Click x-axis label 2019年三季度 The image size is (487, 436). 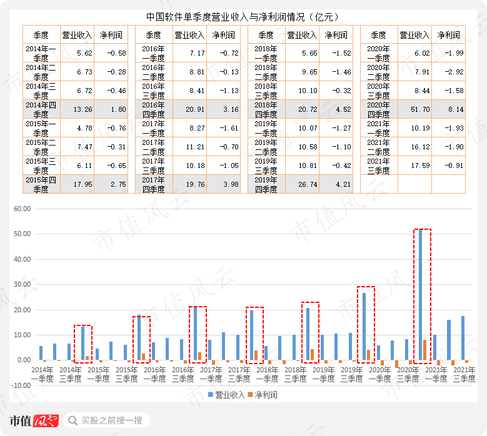pyautogui.click(x=351, y=374)
